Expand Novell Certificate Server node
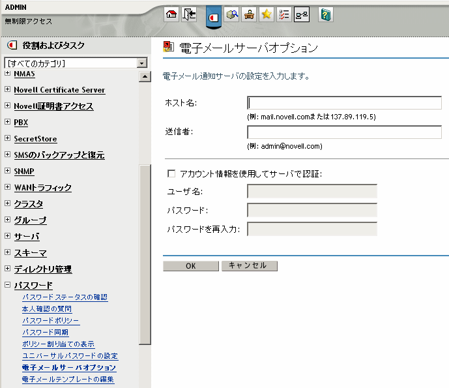The image size is (449, 388). (8, 89)
